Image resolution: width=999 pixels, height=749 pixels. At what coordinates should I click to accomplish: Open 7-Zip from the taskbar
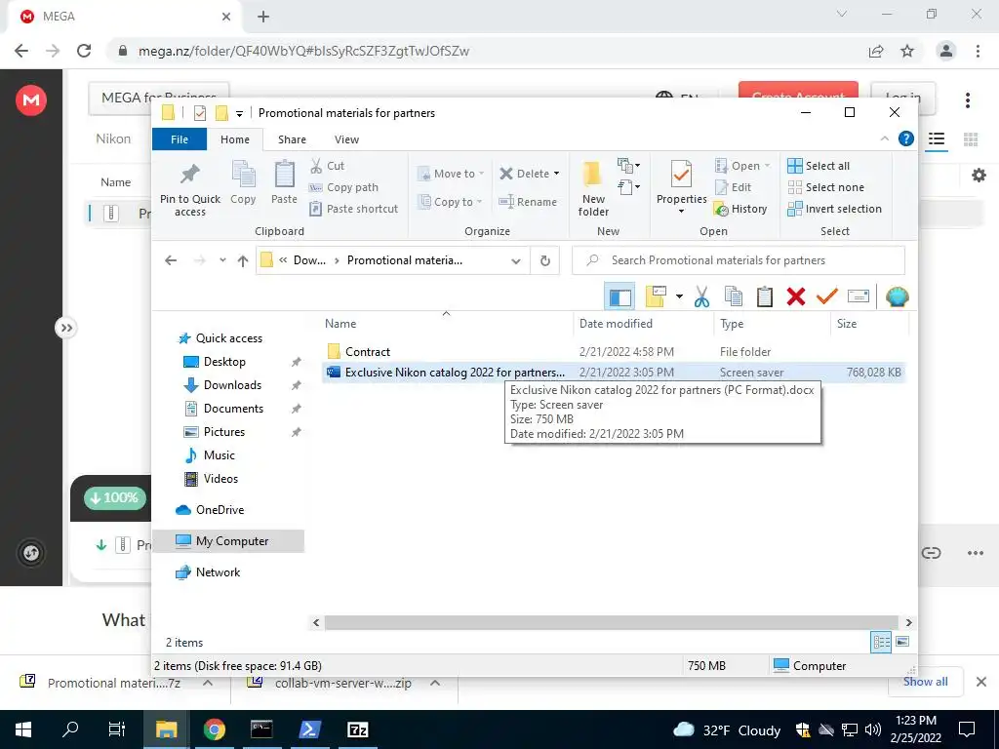coord(357,729)
